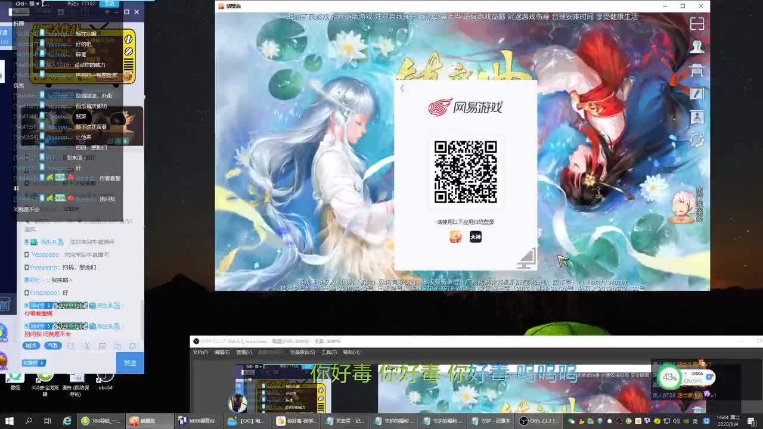This screenshot has height=429, width=763.
Task: Select the orange game app login icon
Action: [x=455, y=237]
